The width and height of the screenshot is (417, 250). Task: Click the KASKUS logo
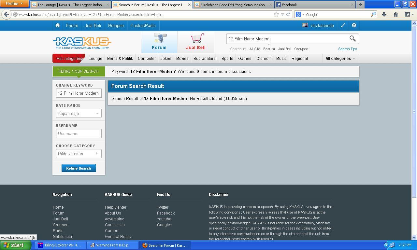click(82, 43)
